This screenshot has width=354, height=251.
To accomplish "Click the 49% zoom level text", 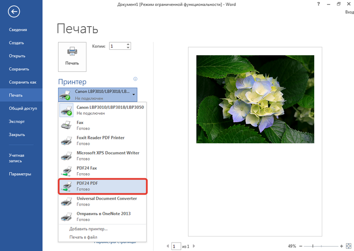I will click(x=292, y=246).
